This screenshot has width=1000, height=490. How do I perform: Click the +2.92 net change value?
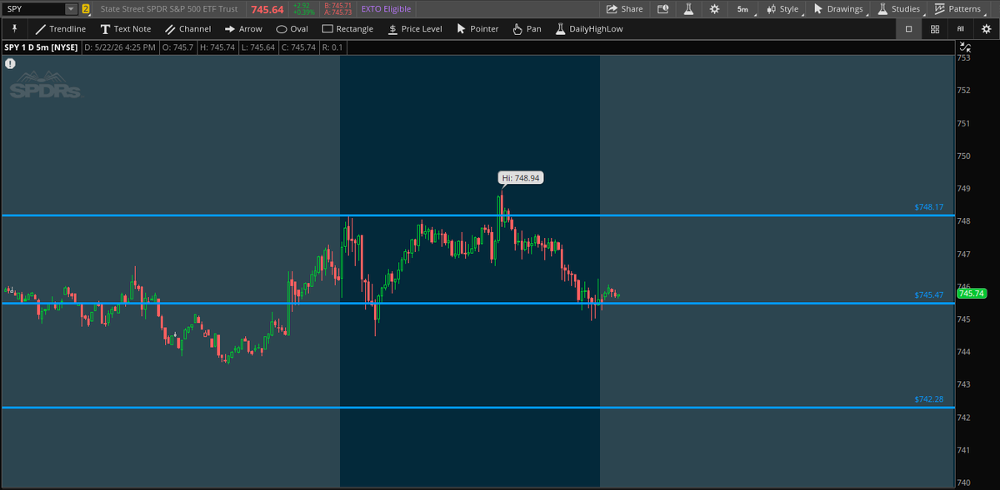point(301,6)
